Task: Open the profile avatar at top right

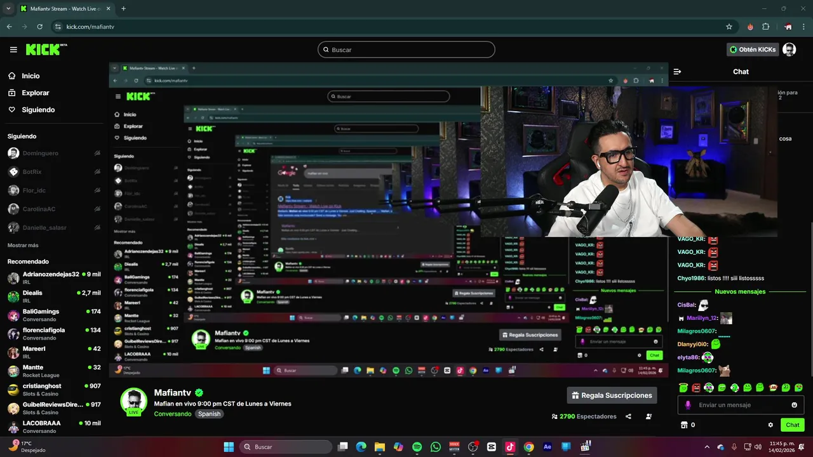Action: (789, 50)
